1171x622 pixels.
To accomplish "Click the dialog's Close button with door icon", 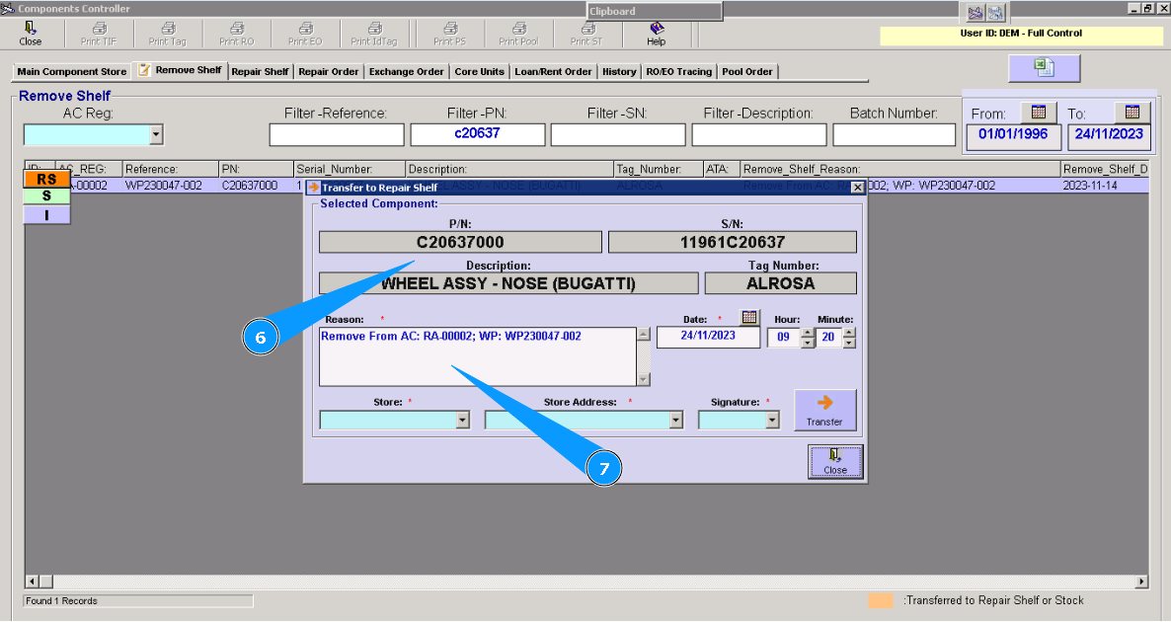I will click(835, 461).
